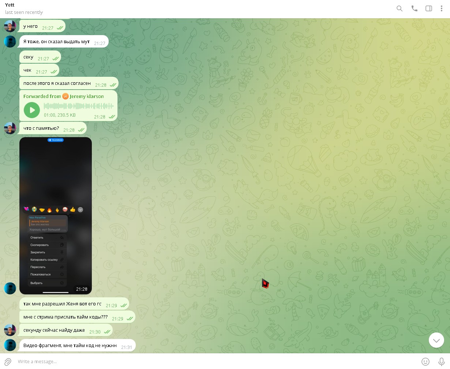This screenshot has height=369, width=450.
Task: Select the 'Видео-фрагмент' message bubble
Action: tap(70, 346)
